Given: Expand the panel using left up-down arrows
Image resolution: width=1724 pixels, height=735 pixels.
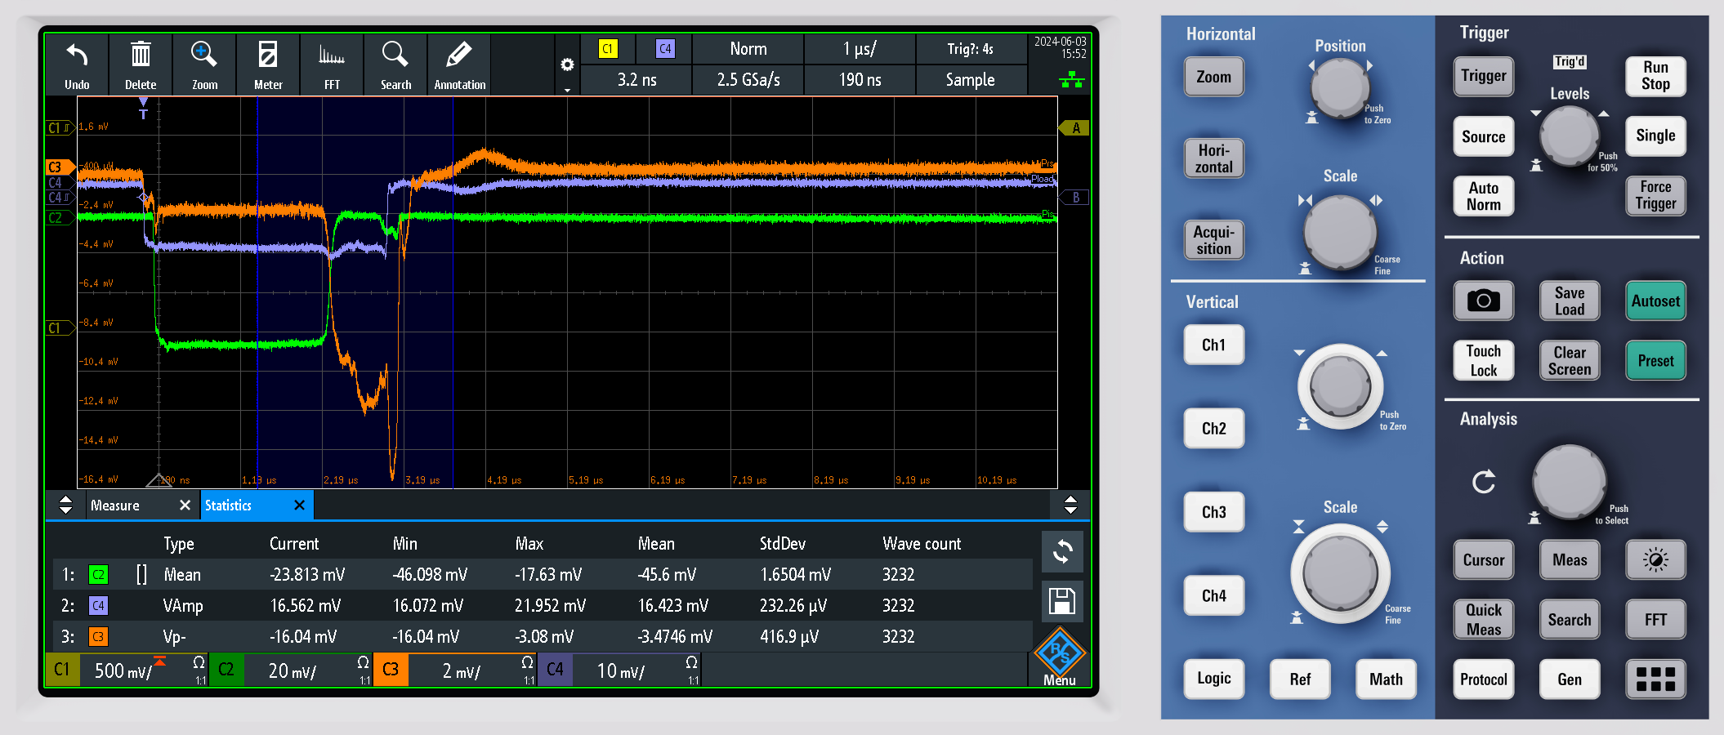Looking at the screenshot, I should pos(66,506).
